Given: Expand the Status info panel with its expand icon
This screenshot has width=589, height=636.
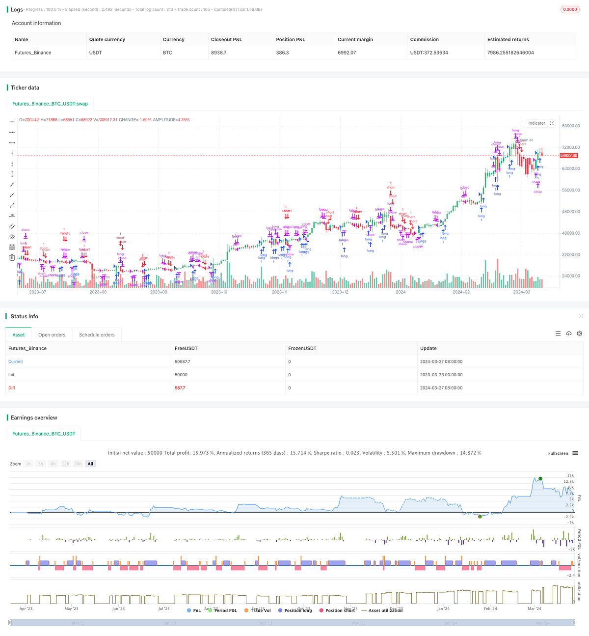Looking at the screenshot, I should [581, 316].
